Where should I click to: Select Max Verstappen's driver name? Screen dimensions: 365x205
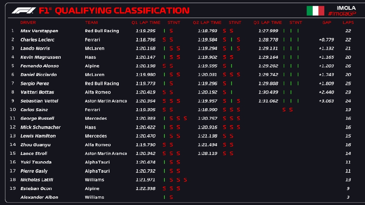pos(39,31)
